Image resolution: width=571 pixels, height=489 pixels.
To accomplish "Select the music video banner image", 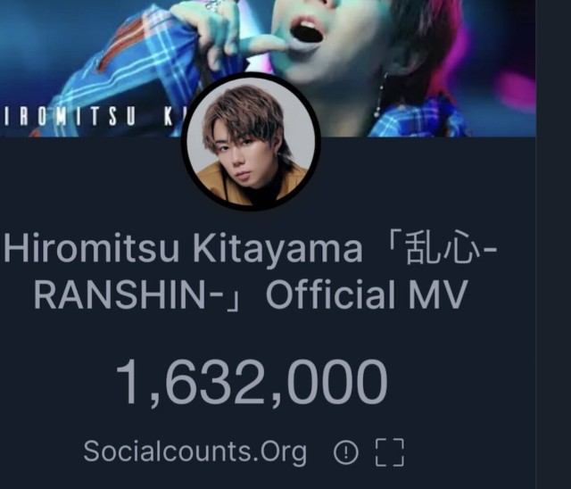I will 268,68.
